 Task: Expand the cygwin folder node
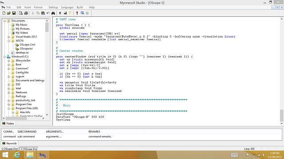[8, 76]
